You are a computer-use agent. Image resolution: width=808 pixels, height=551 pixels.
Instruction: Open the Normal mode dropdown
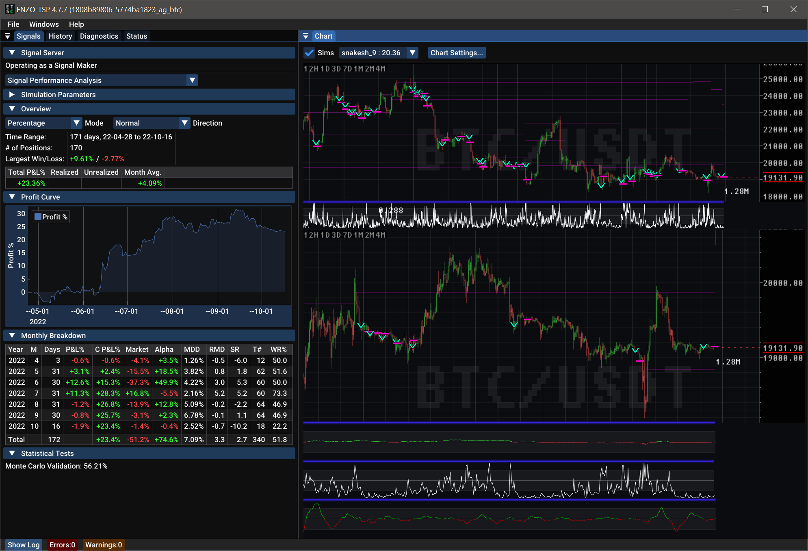(185, 123)
